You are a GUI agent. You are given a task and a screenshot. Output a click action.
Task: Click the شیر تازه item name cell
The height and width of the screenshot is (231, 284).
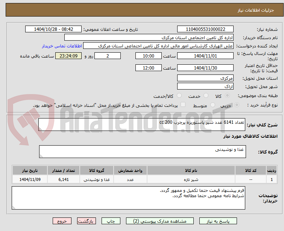[191, 179]
